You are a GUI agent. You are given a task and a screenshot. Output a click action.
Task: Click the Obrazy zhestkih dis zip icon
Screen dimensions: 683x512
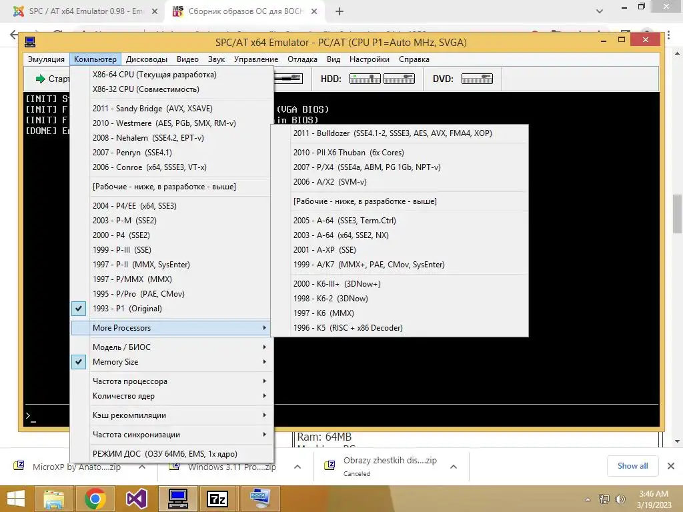329,465
